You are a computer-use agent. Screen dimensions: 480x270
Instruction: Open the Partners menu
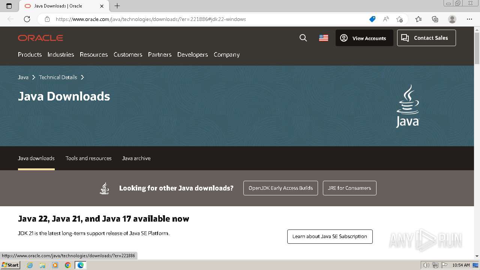(x=160, y=54)
